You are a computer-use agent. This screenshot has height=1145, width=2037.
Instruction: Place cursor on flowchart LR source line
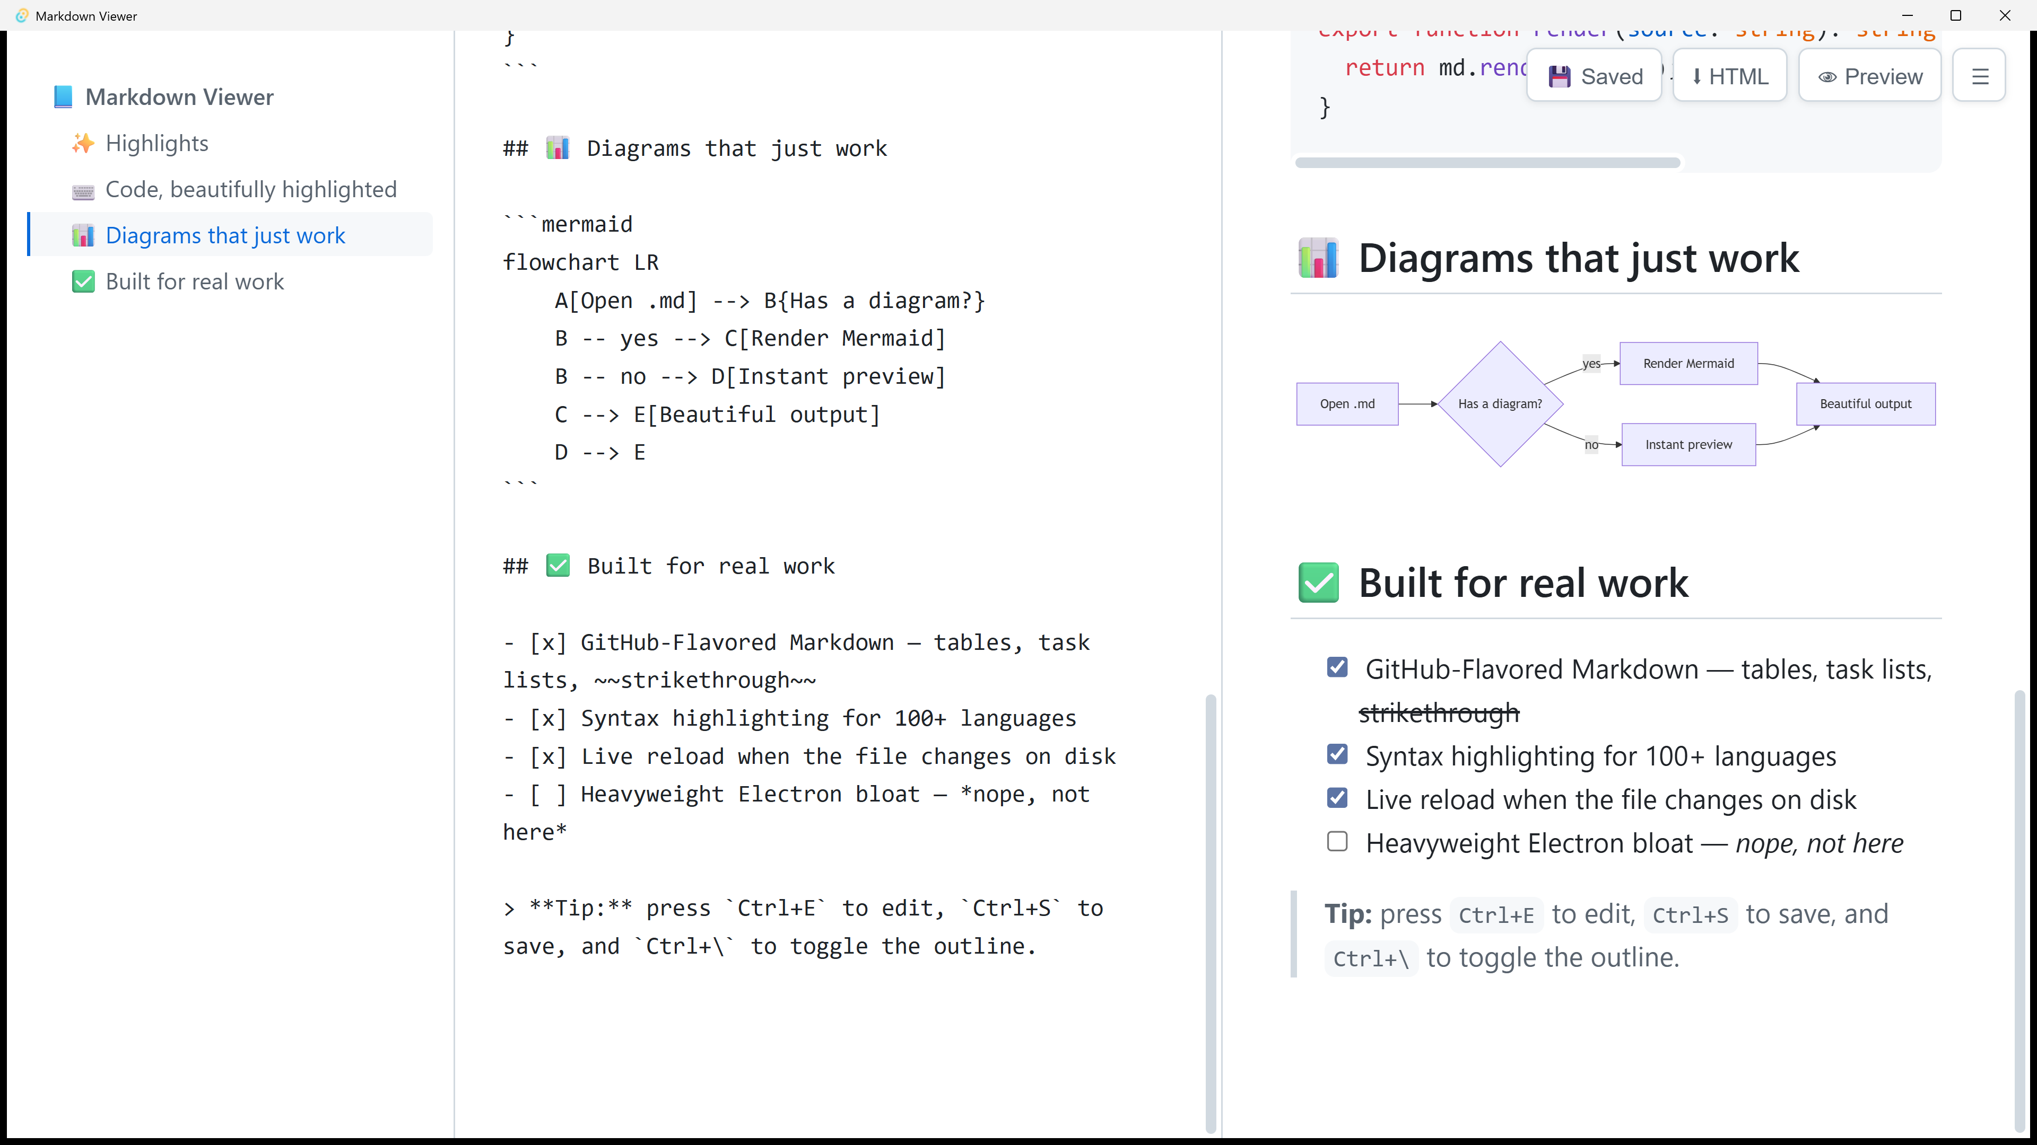click(x=580, y=262)
